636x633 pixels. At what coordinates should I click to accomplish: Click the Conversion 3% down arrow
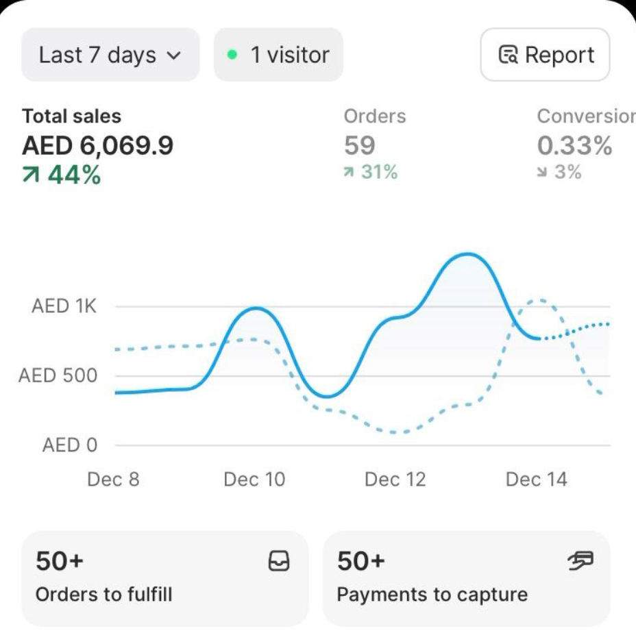tap(542, 172)
